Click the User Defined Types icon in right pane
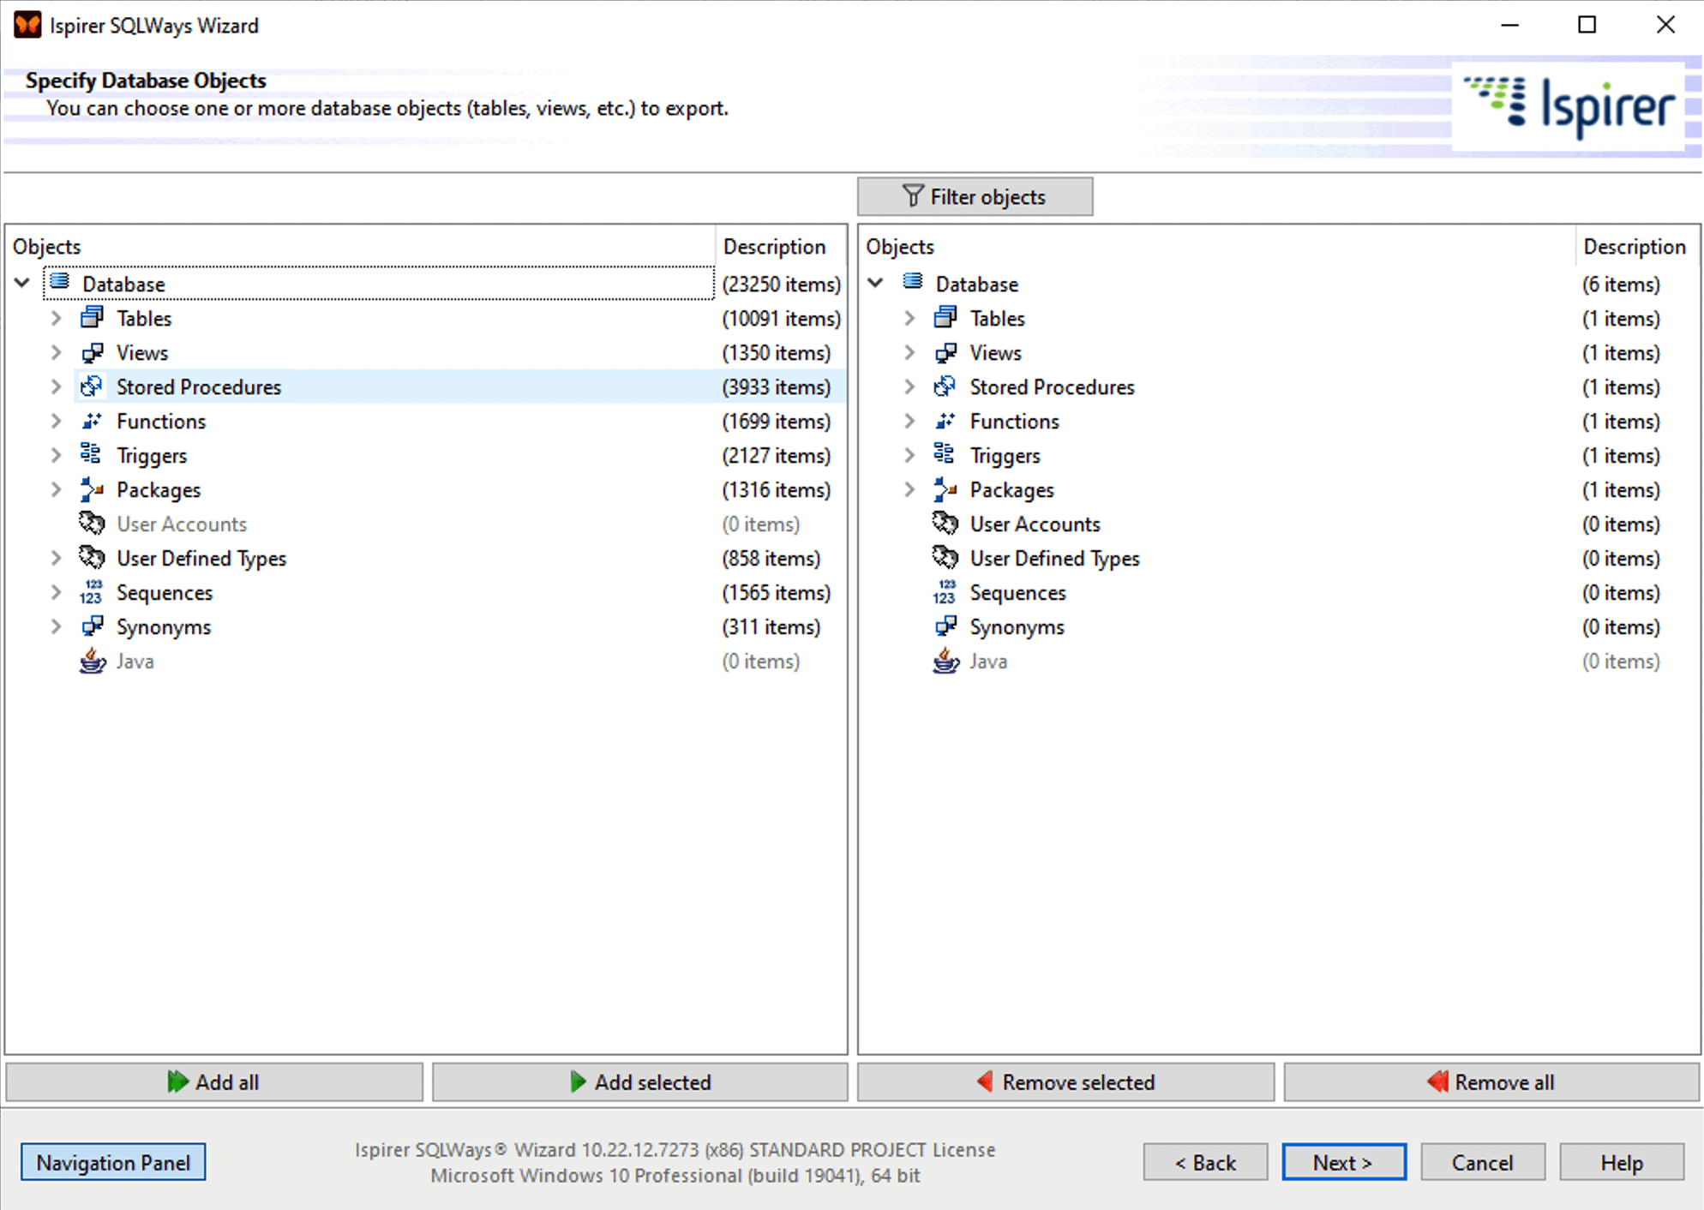Screen dimensions: 1704x1210 tap(945, 557)
